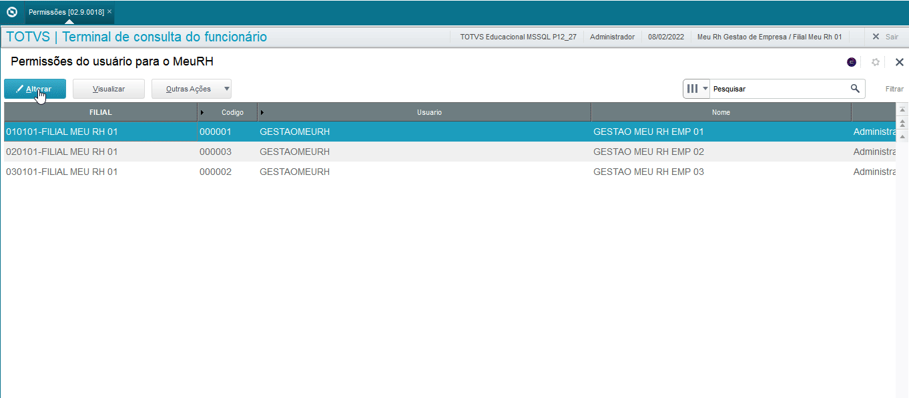Select row 030101-FILIAL MEU RH 01

[450, 172]
